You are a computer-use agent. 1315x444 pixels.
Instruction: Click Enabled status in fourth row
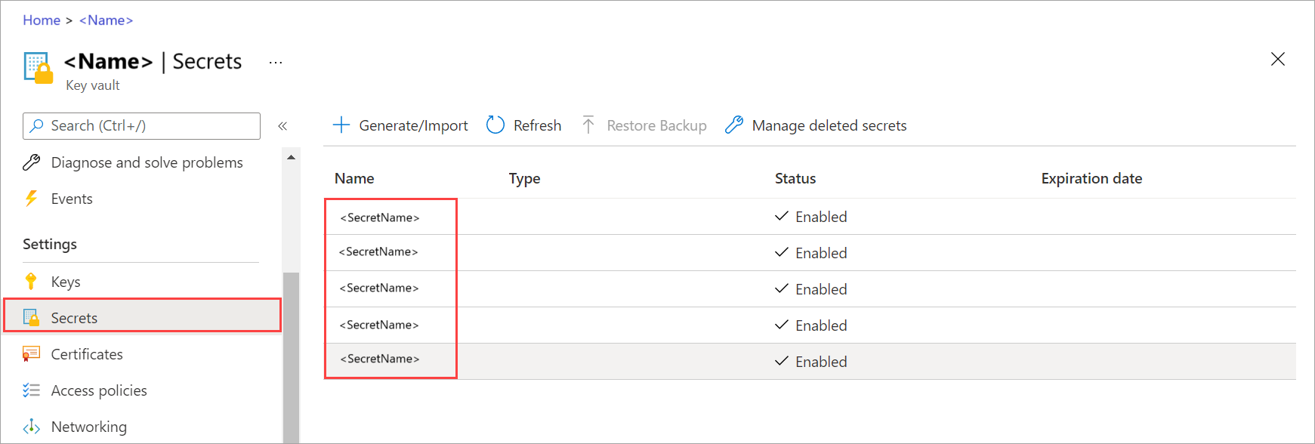click(821, 325)
